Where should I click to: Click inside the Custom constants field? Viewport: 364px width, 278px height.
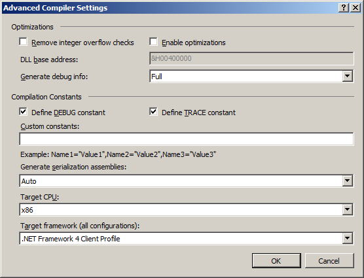pos(187,139)
